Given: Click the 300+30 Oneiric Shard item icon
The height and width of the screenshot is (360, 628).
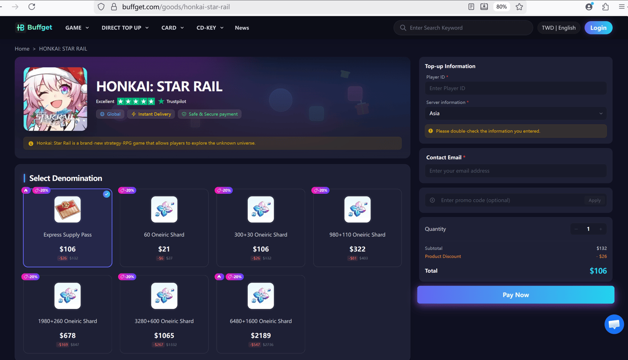Looking at the screenshot, I should [261, 209].
